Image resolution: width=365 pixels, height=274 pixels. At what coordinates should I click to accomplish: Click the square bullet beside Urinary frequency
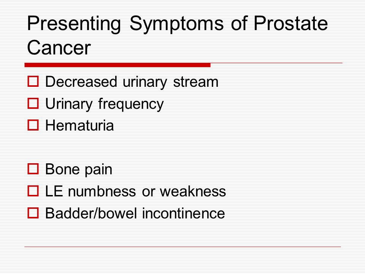[33, 104]
